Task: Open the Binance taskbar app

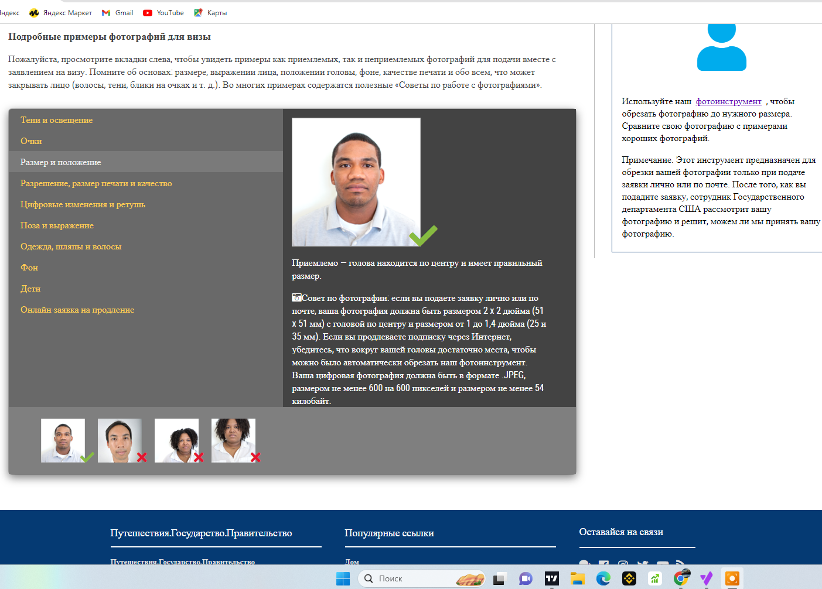Action: coord(629,579)
